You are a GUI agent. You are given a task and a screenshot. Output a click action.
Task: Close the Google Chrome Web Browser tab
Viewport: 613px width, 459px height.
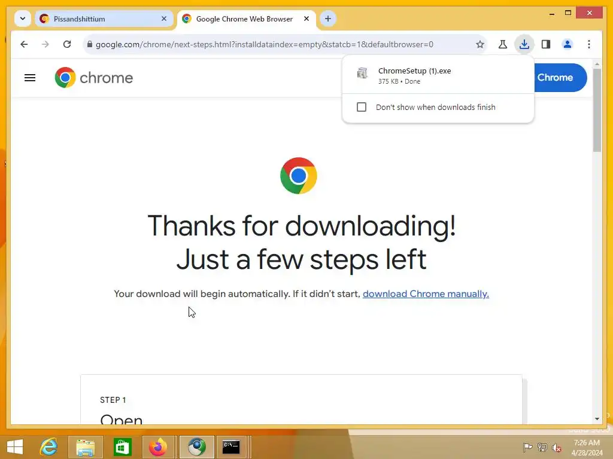[306, 19]
